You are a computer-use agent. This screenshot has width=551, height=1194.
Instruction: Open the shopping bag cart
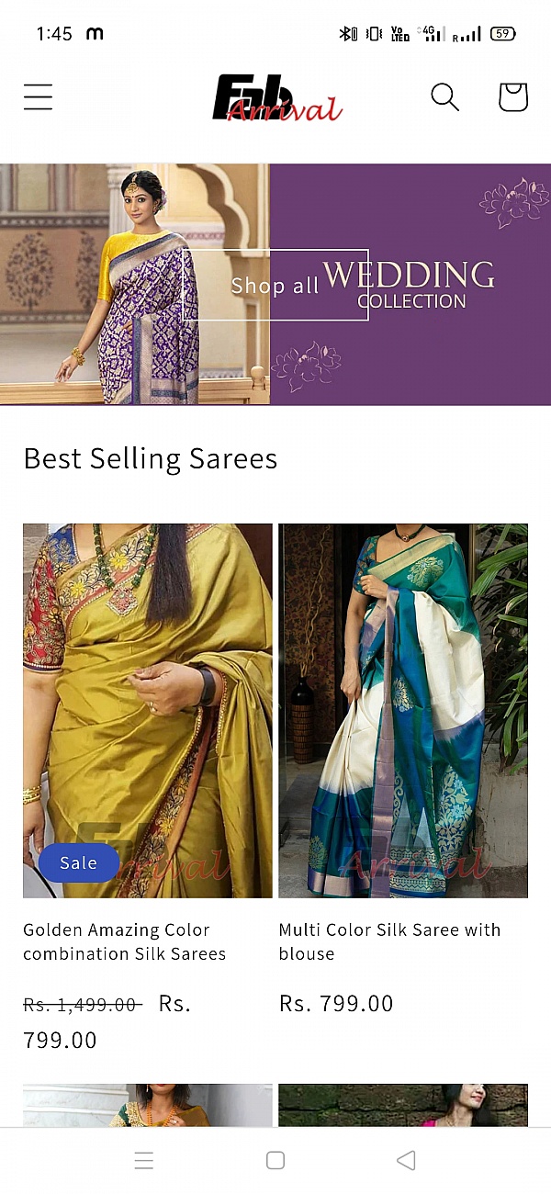pyautogui.click(x=513, y=96)
